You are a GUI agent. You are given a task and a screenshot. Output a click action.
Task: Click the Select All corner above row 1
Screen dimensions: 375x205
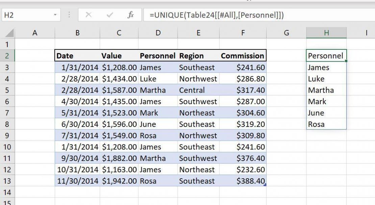9,33
